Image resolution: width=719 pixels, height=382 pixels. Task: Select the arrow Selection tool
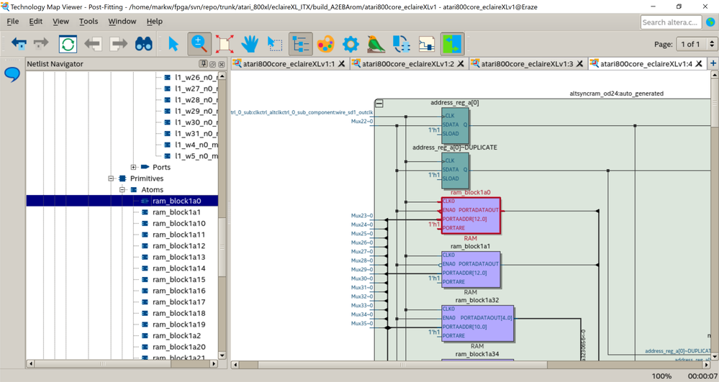point(173,45)
